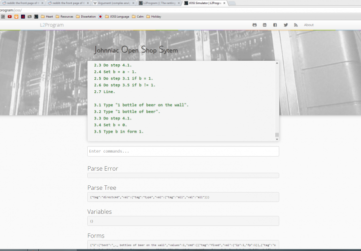Viewport: 361px width, 251px height.
Task: Expand the Resources bookmarks folder
Action: coord(64,17)
